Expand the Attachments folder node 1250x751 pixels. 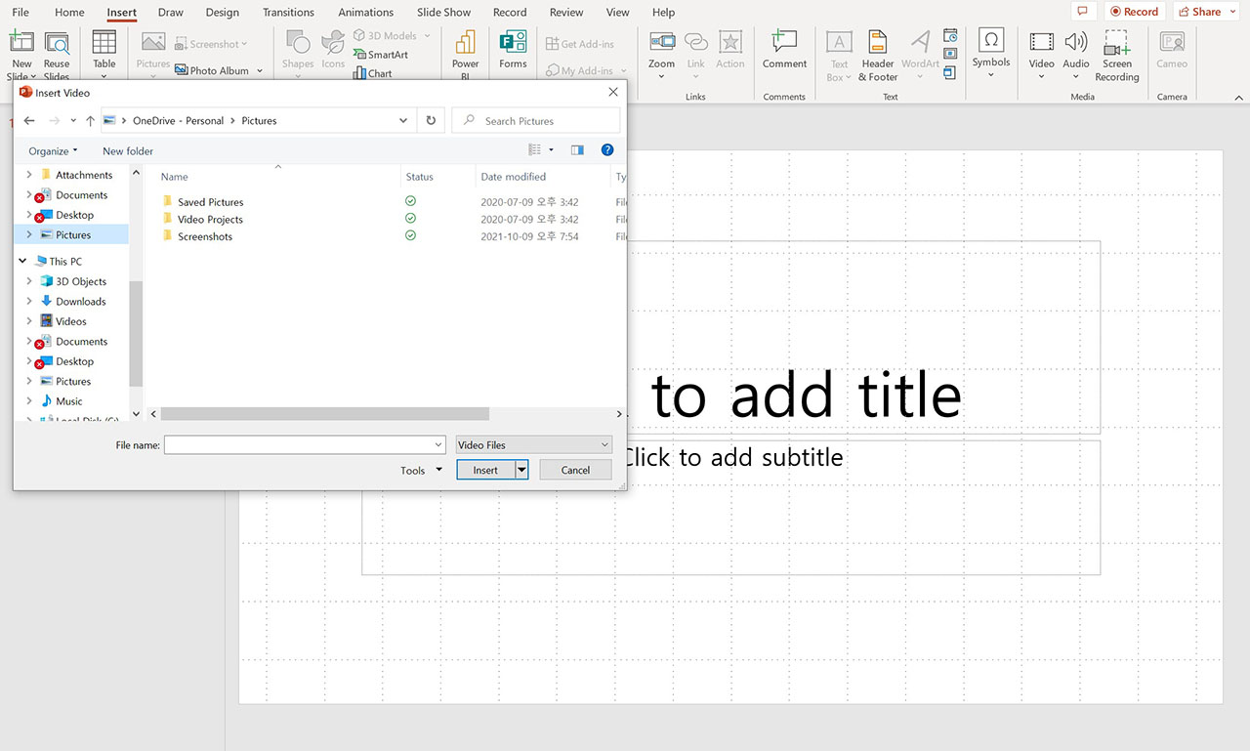29,175
